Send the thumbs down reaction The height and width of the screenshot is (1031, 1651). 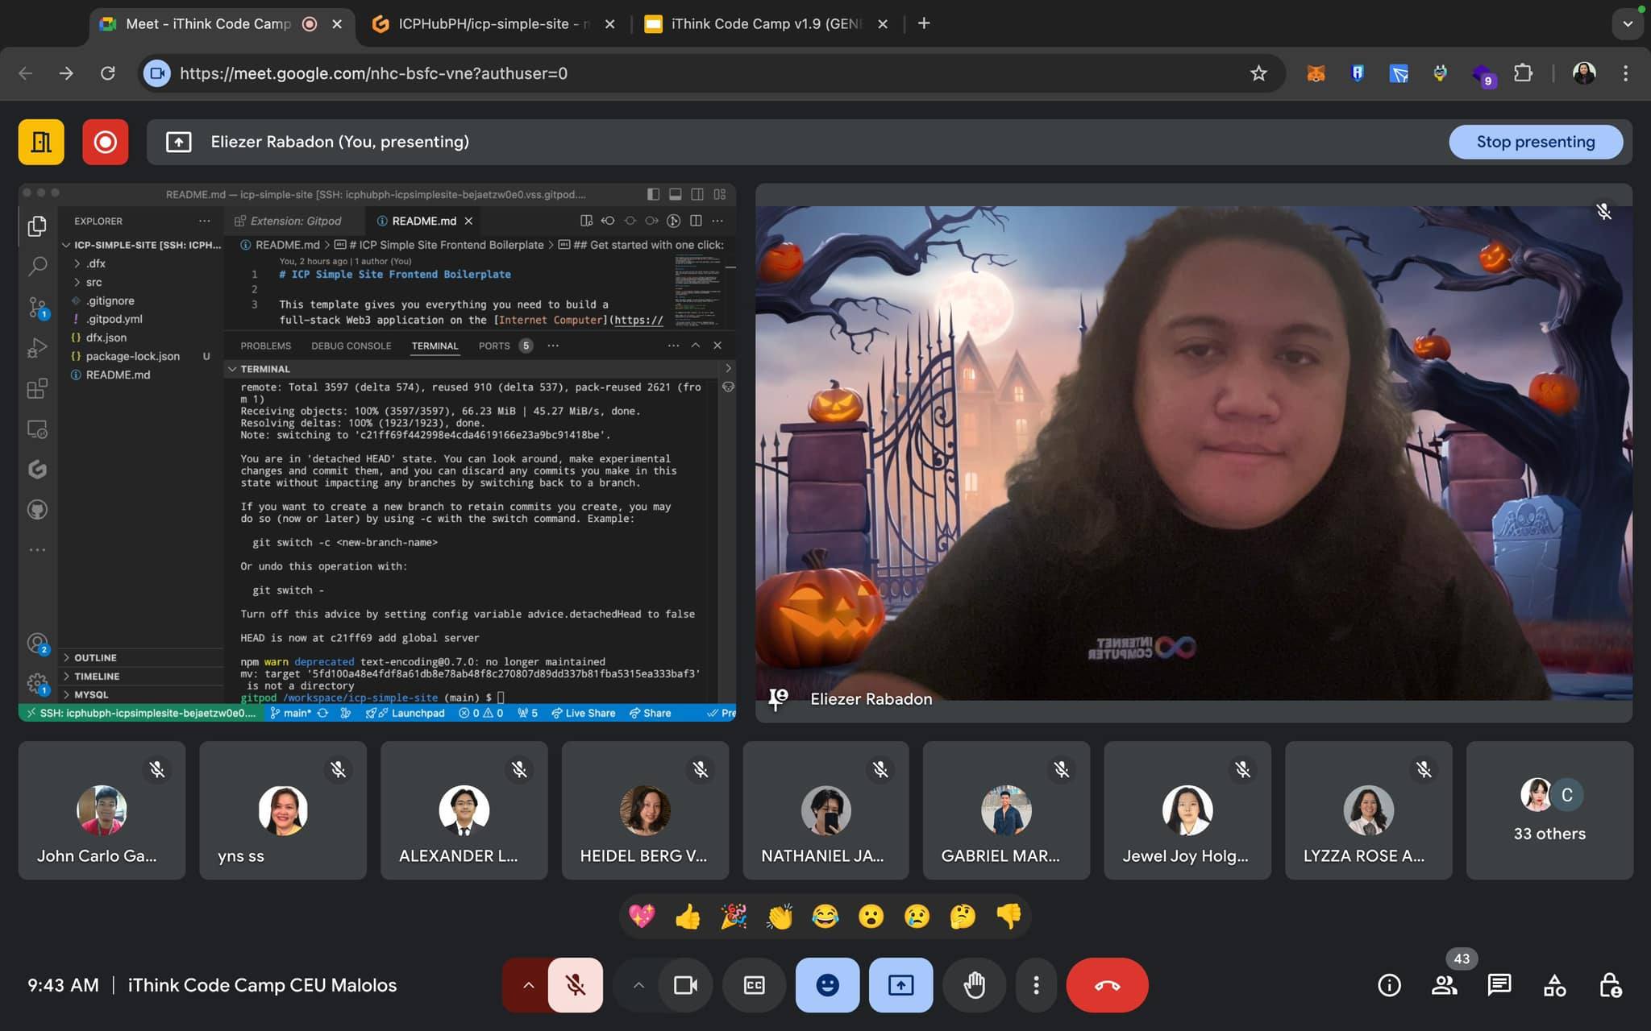click(1008, 916)
